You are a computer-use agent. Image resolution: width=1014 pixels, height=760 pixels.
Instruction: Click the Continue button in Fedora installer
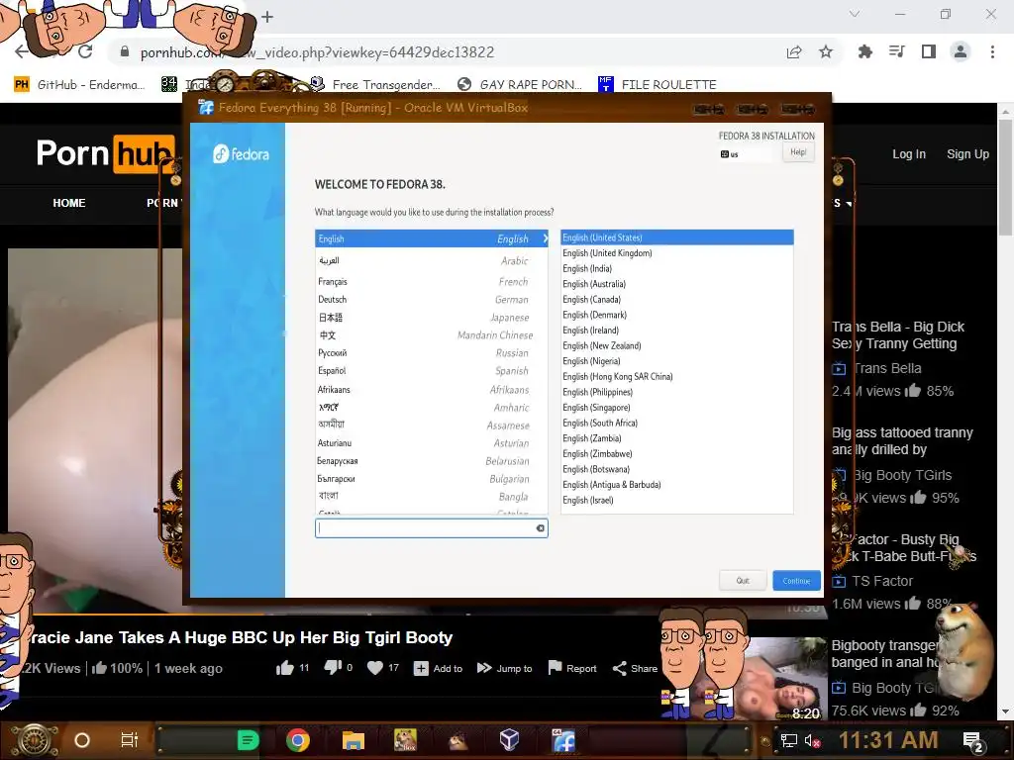(x=796, y=580)
